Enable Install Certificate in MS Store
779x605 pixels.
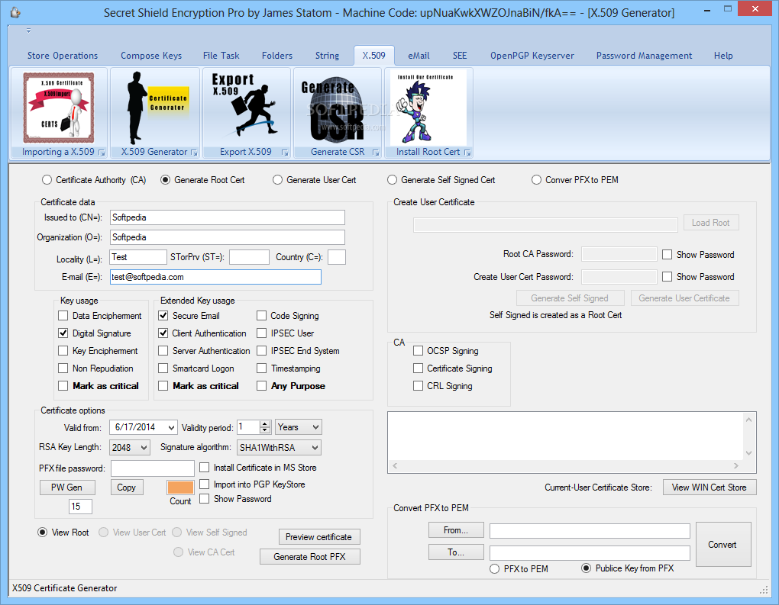(204, 468)
